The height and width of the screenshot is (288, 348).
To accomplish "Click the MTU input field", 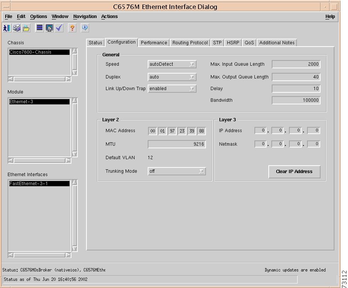I will pyautogui.click(x=177, y=144).
